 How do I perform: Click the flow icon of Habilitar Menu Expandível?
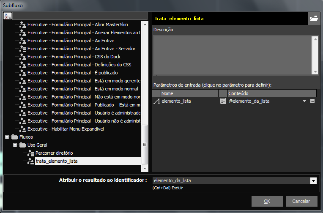point(22,129)
